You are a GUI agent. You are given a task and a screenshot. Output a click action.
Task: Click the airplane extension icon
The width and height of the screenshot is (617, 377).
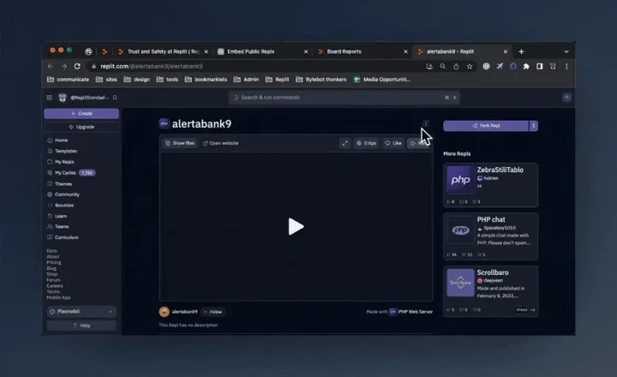[x=500, y=67]
